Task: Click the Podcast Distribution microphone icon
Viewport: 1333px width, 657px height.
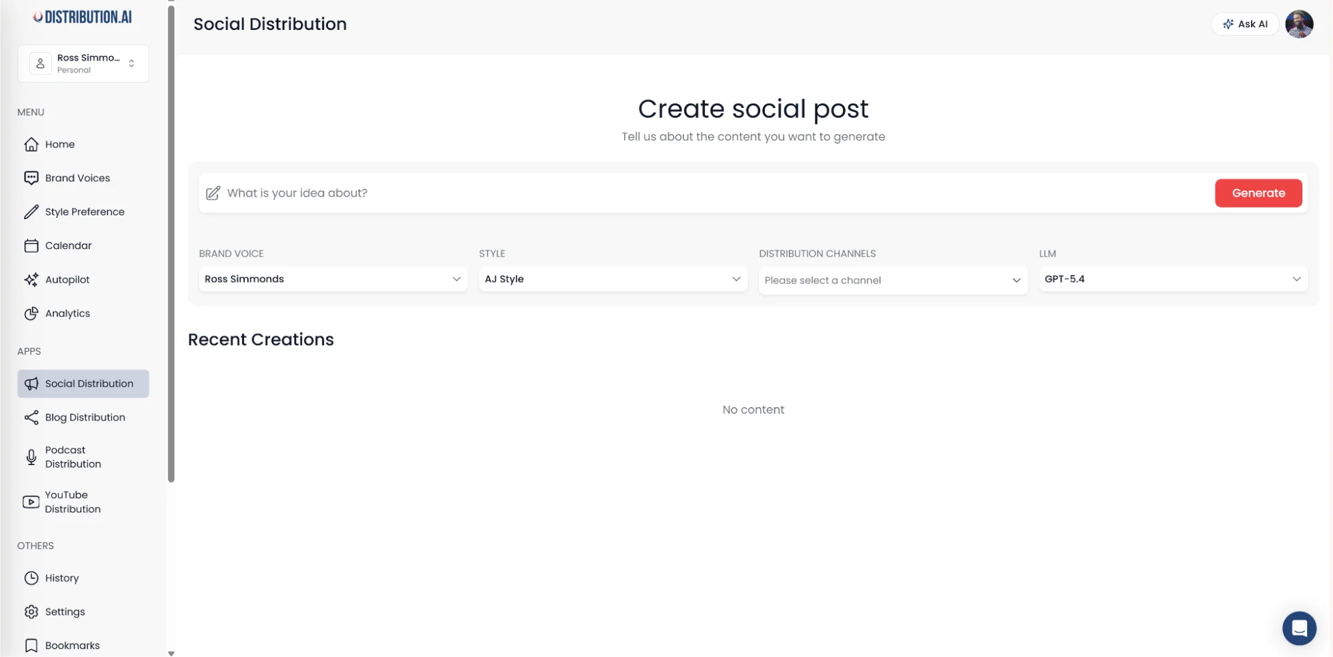Action: point(31,457)
